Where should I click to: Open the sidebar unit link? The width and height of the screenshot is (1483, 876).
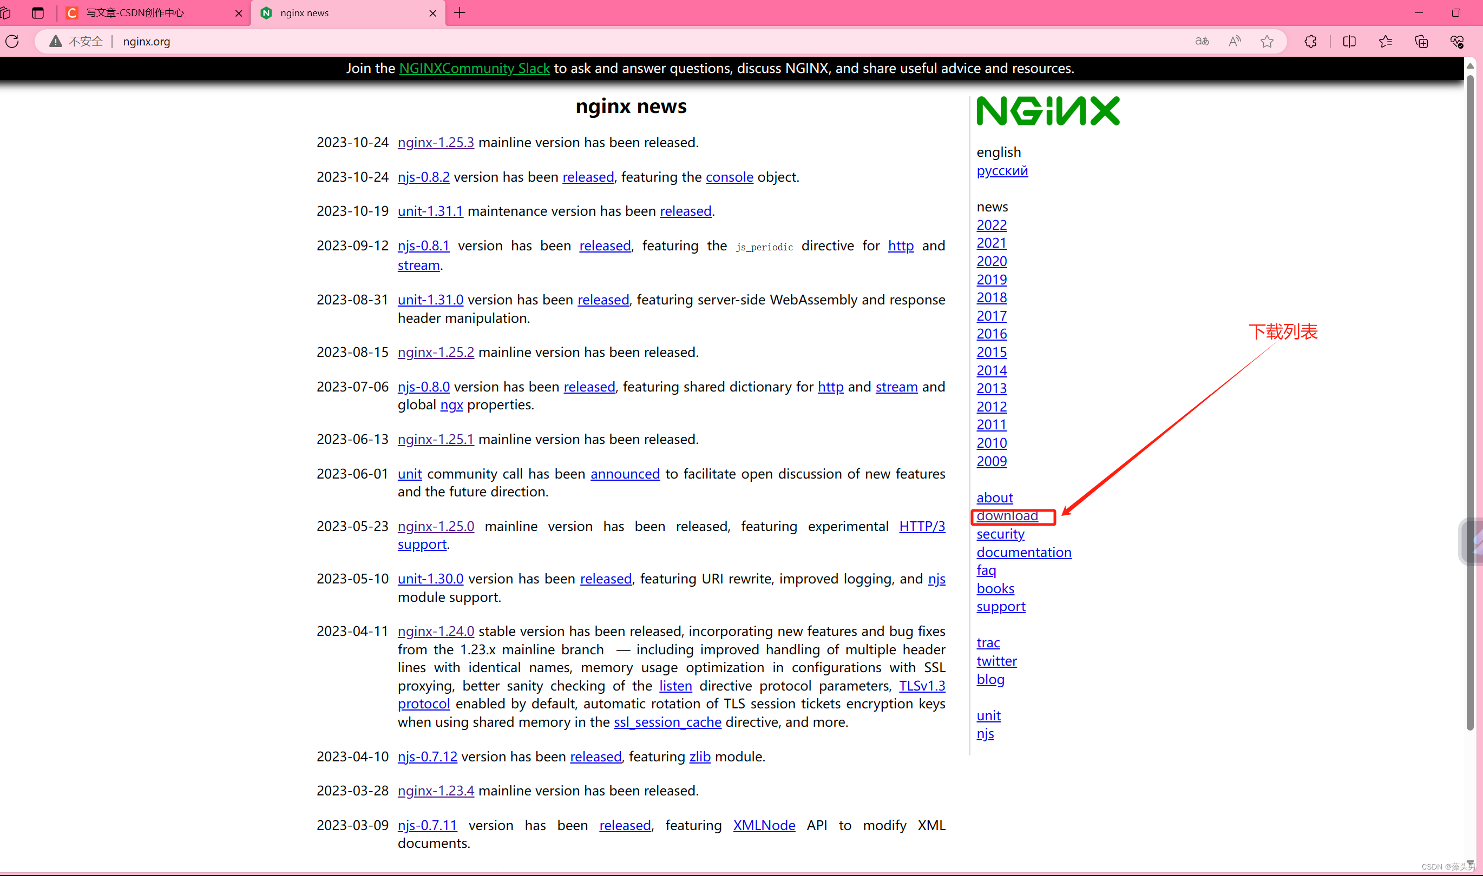click(988, 716)
